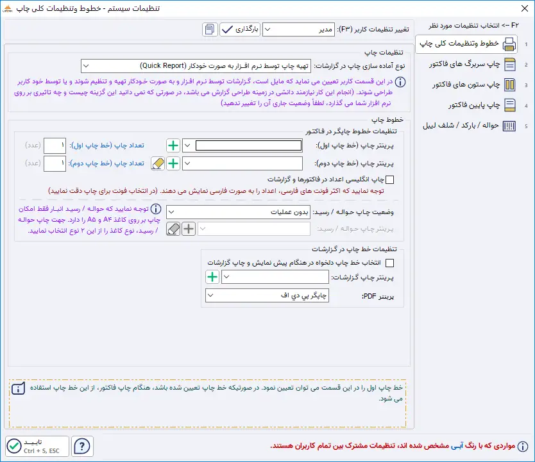Viewport: 535px width, 462px height.
Task: Switch to چاپ سربرگ های فاکتور section
Action: click(x=474, y=64)
